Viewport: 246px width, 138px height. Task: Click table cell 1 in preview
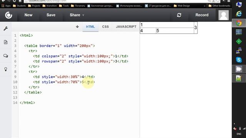tap(167, 25)
